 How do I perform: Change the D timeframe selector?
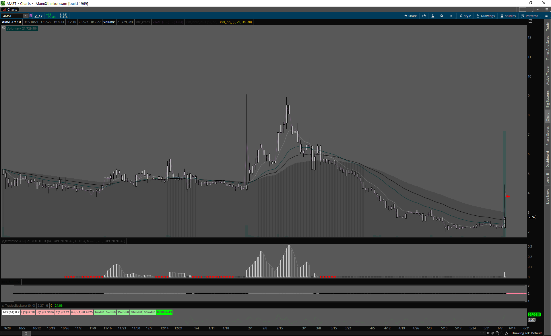451,16
